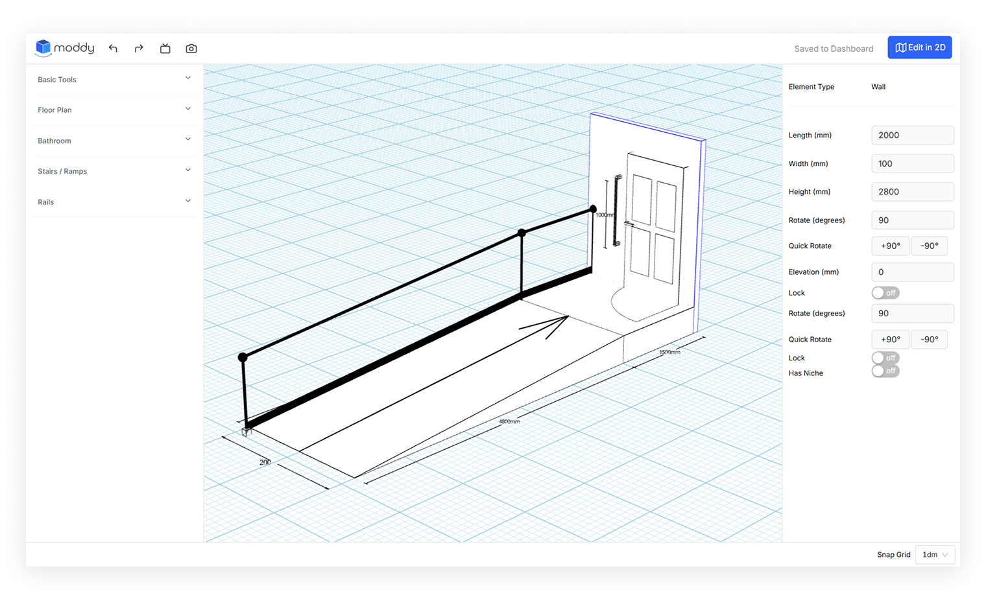The width and height of the screenshot is (986, 608).
Task: Click the Wall element type value
Action: pyautogui.click(x=878, y=87)
